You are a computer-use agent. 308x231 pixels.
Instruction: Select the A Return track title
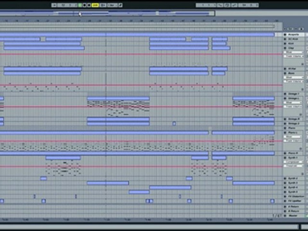point(294,207)
